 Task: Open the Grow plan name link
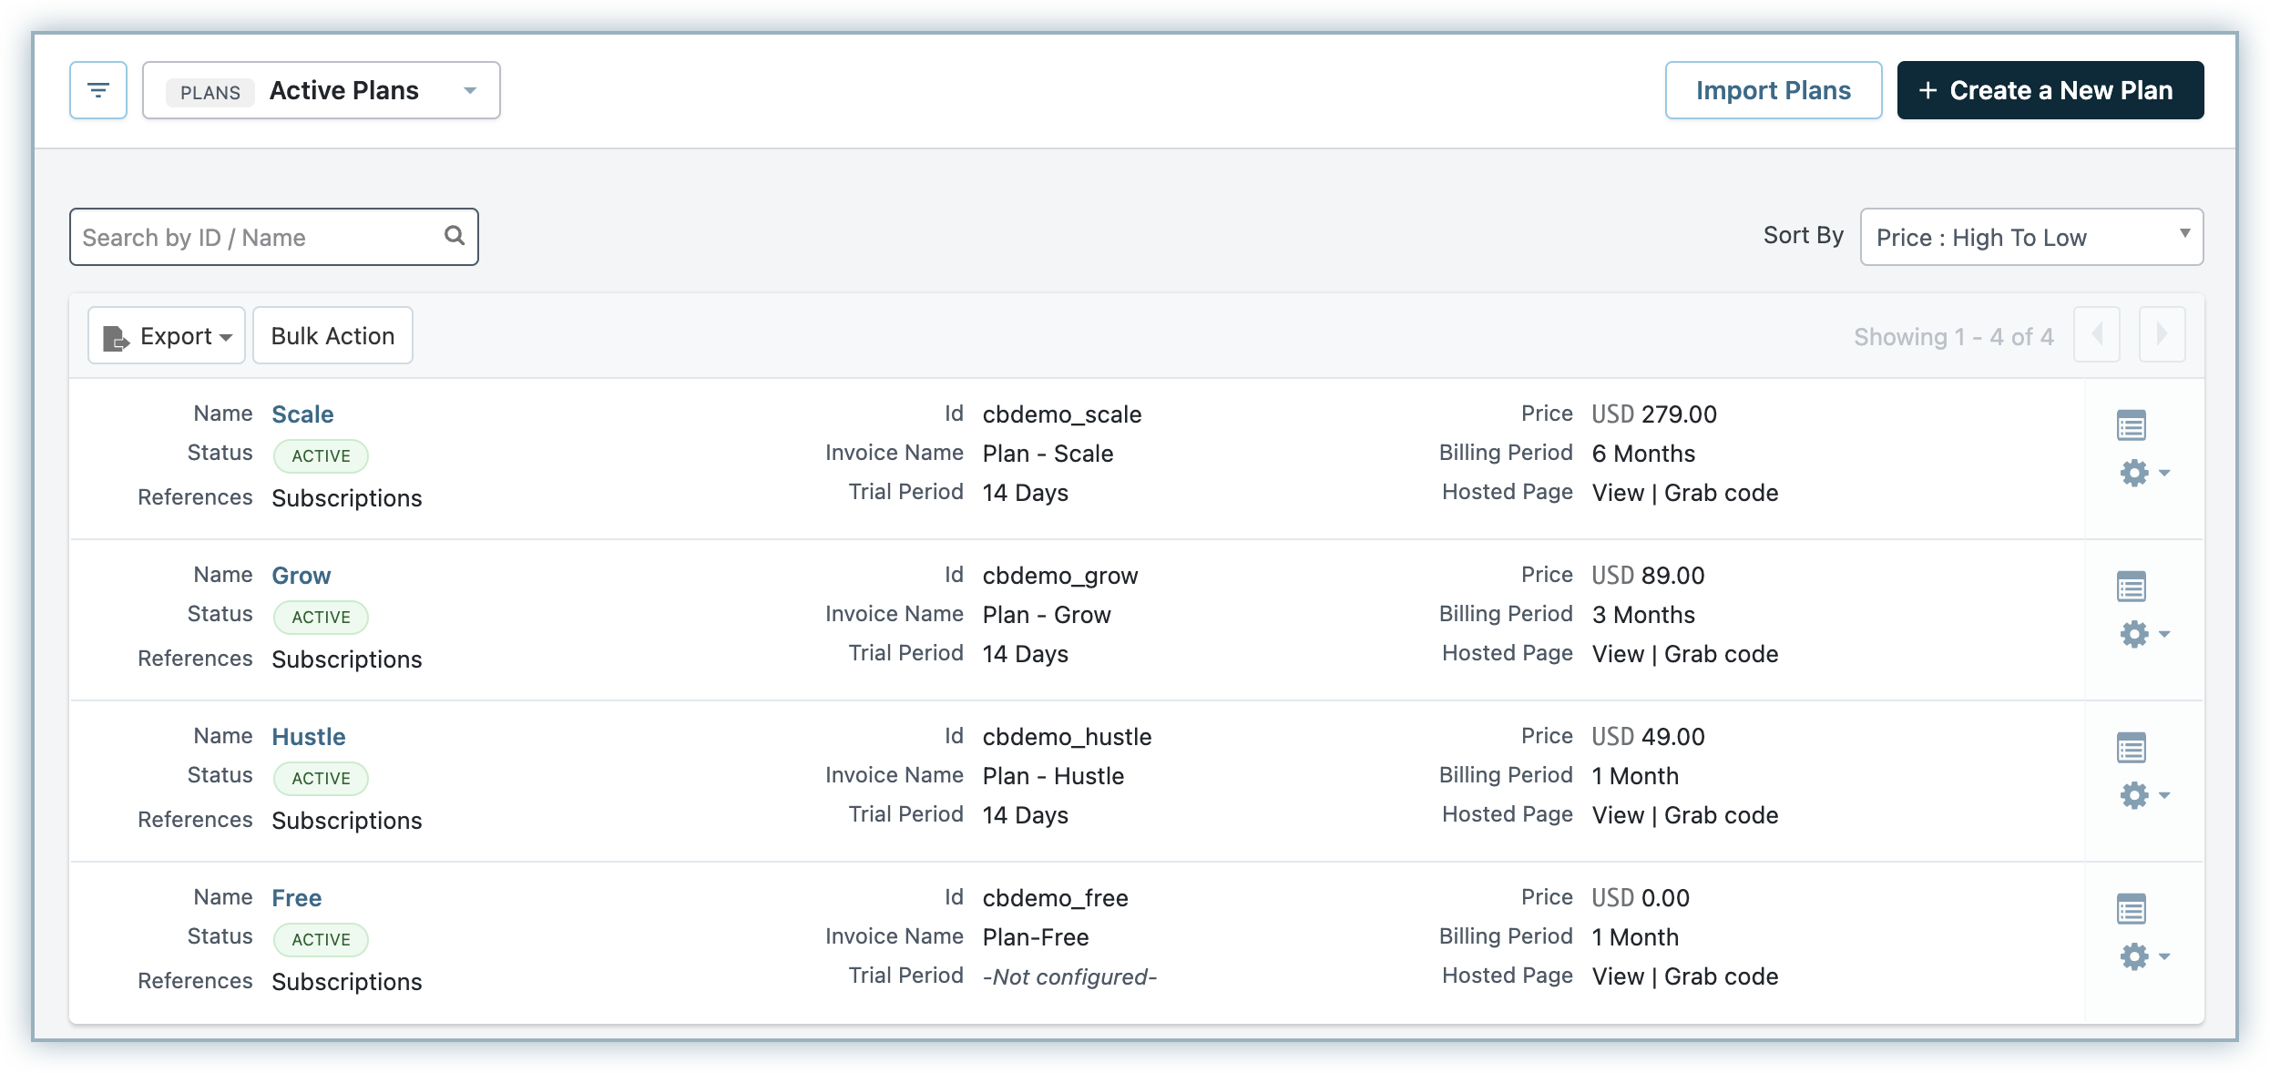[x=302, y=576]
